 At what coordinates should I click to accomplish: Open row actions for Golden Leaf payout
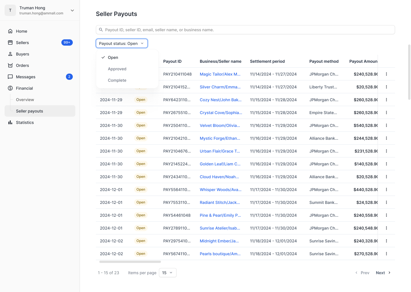(386, 164)
